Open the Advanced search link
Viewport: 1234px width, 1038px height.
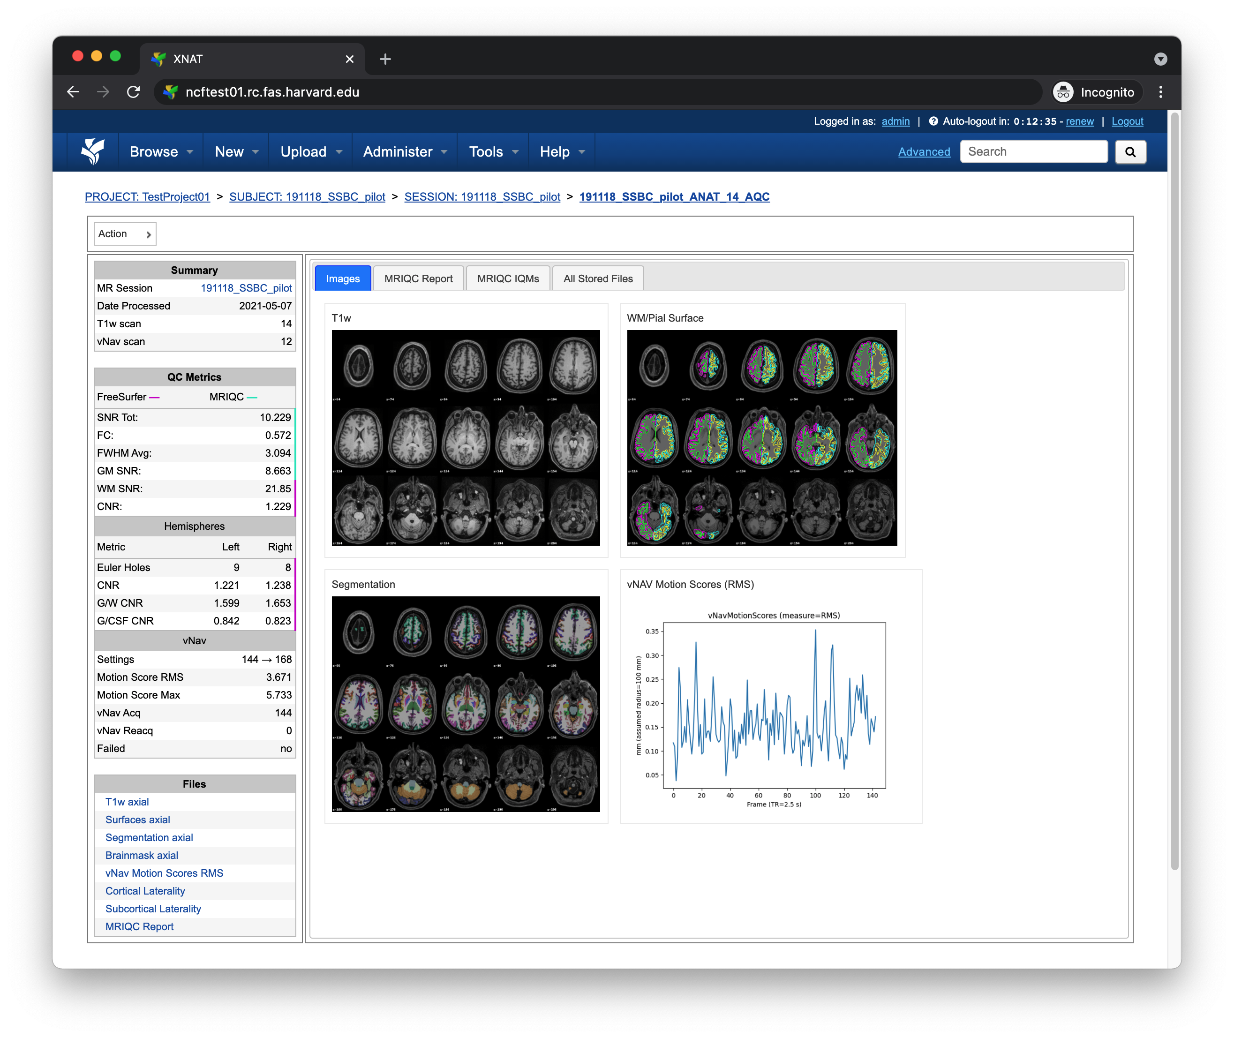click(x=924, y=151)
